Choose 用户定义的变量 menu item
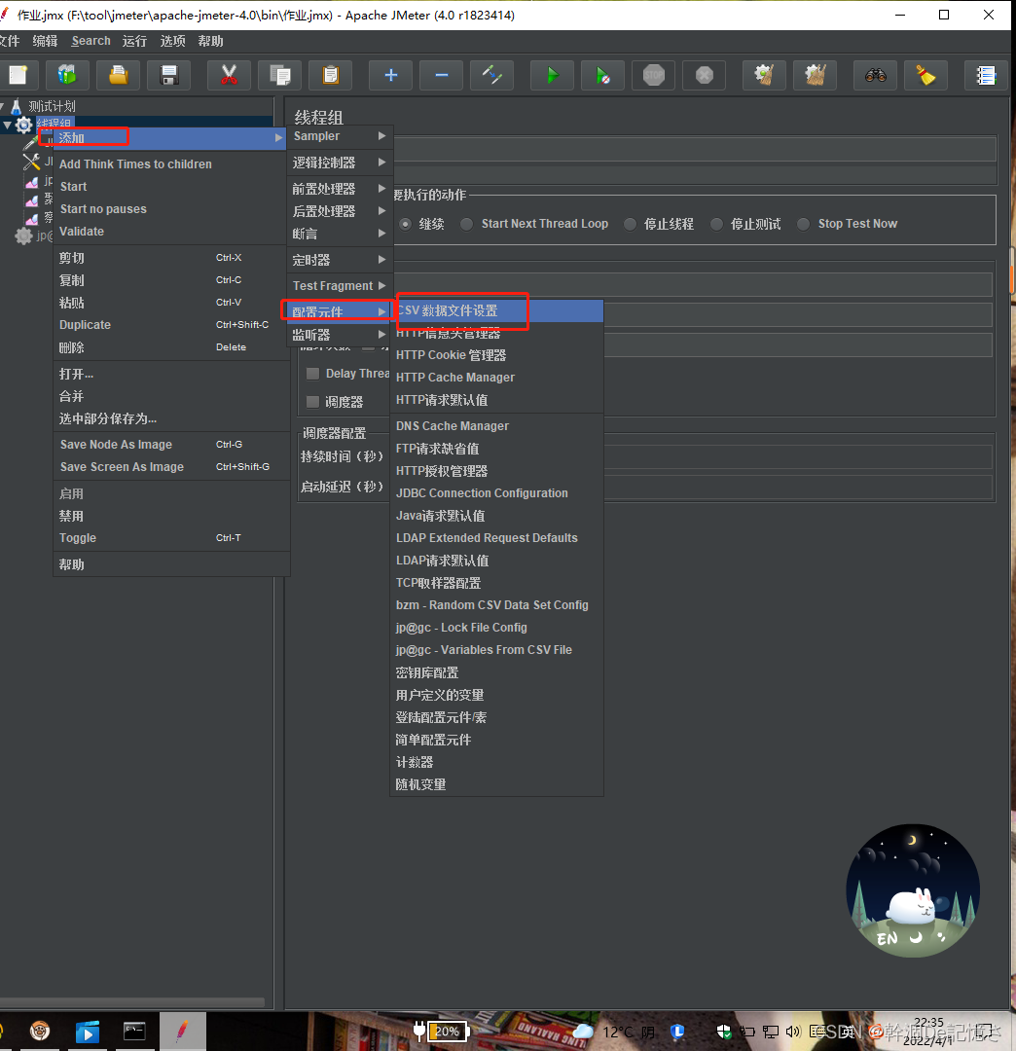This screenshot has height=1051, width=1016. pyautogui.click(x=496, y=695)
